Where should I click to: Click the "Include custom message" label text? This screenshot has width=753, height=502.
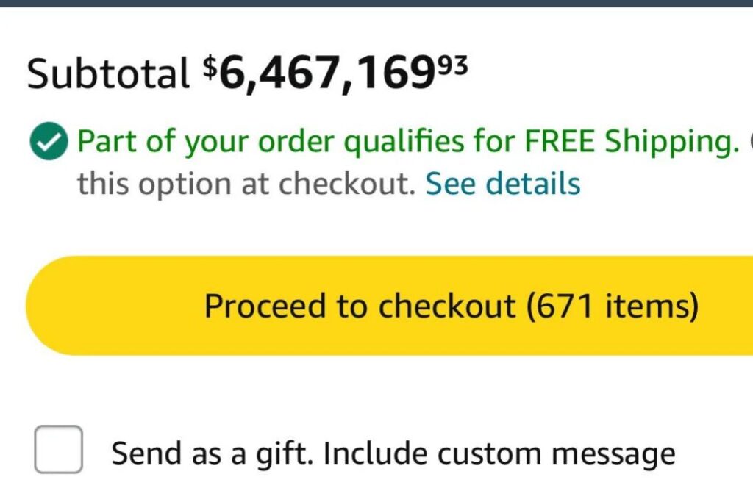coord(499,453)
